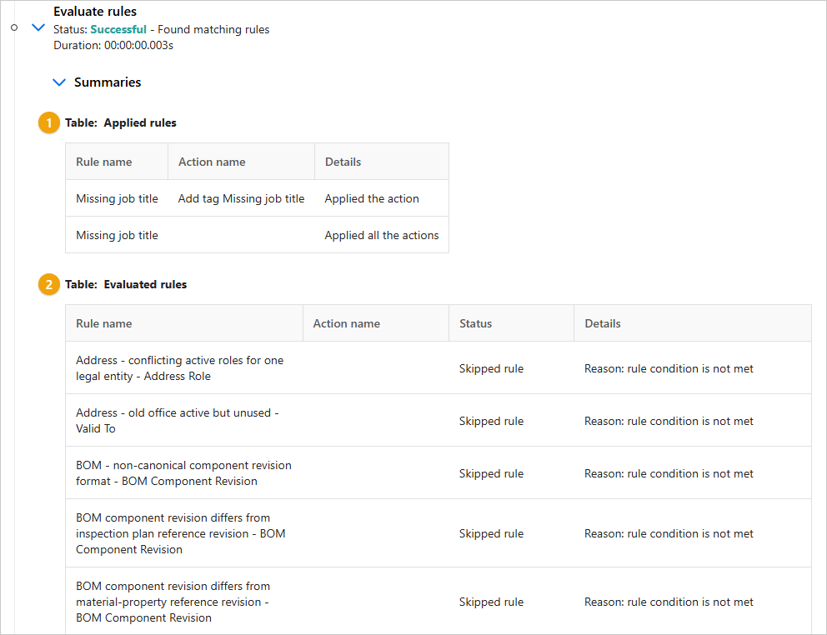Click Reason text for Address conflicting roles row
The height and width of the screenshot is (635, 827).
coord(669,368)
